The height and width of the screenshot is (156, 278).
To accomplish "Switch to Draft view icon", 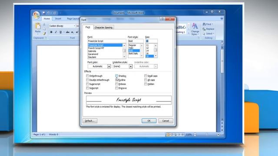I will click(182, 135).
